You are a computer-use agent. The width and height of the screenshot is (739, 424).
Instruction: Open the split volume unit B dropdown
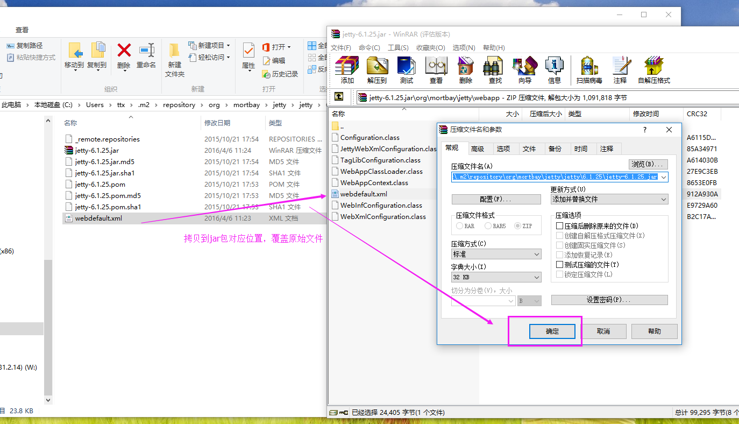[x=529, y=301]
